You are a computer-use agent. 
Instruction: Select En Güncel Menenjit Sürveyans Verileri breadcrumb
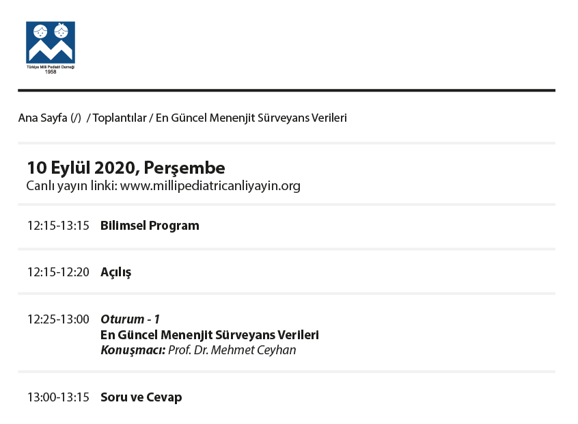click(251, 118)
